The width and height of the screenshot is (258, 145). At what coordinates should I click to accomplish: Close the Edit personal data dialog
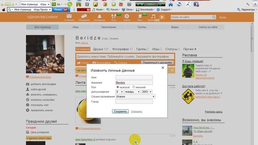pos(163,68)
